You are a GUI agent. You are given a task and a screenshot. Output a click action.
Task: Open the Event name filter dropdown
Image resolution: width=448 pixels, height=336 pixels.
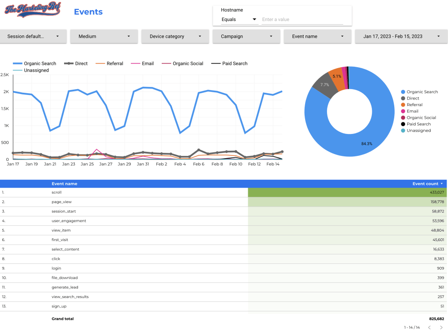(342, 36)
